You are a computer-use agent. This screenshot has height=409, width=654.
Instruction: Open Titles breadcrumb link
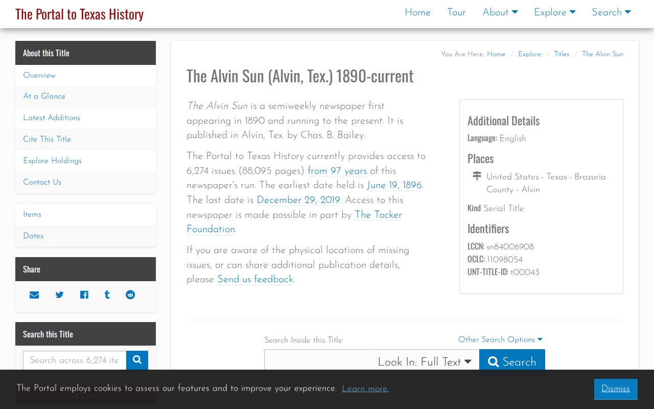pyautogui.click(x=562, y=54)
